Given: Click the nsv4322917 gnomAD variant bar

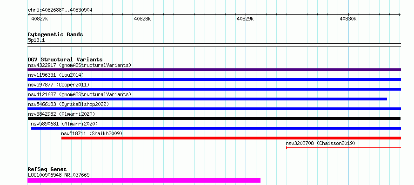Looking at the screenshot, I should coord(214,70).
